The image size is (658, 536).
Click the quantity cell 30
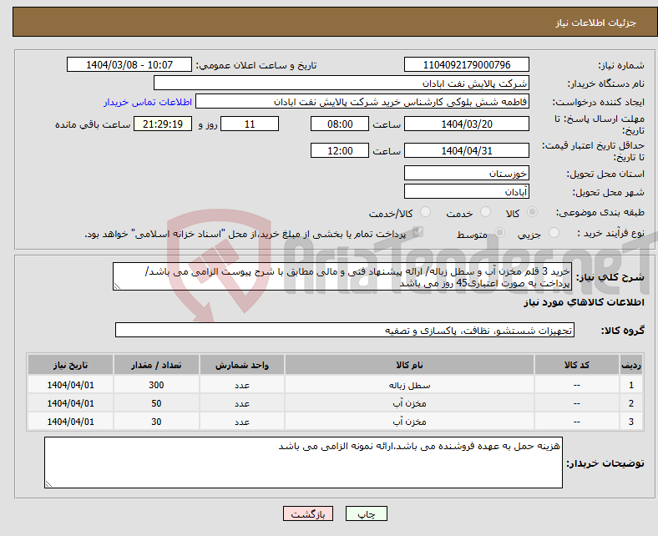(x=156, y=422)
